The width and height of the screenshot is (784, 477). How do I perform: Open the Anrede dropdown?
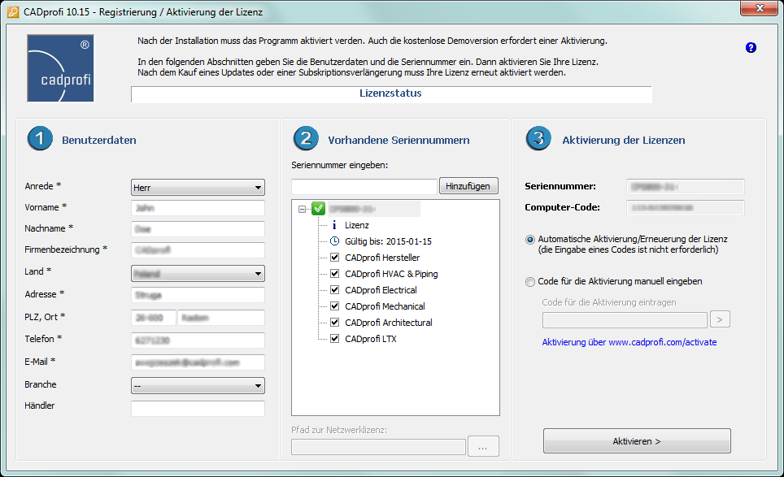pyautogui.click(x=198, y=187)
